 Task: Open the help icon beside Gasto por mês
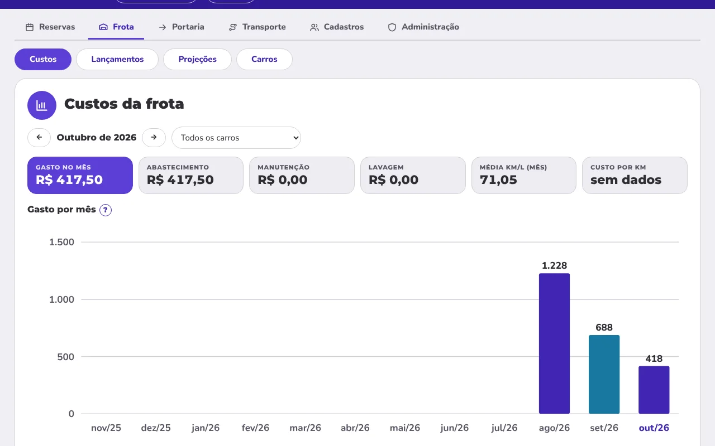pyautogui.click(x=106, y=210)
